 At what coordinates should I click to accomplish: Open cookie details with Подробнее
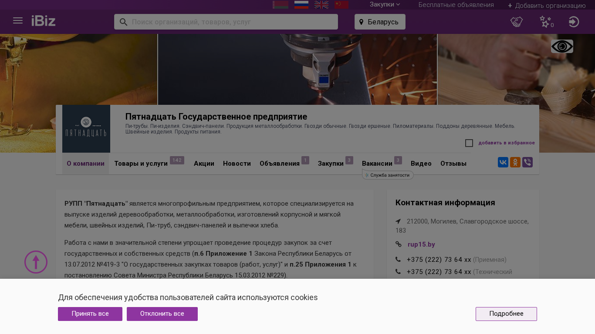[x=506, y=314]
